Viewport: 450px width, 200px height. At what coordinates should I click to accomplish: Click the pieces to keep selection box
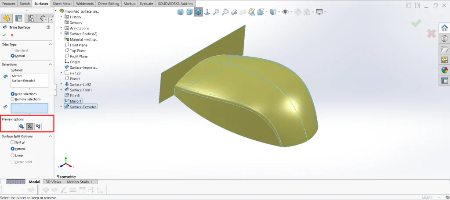tap(29, 108)
